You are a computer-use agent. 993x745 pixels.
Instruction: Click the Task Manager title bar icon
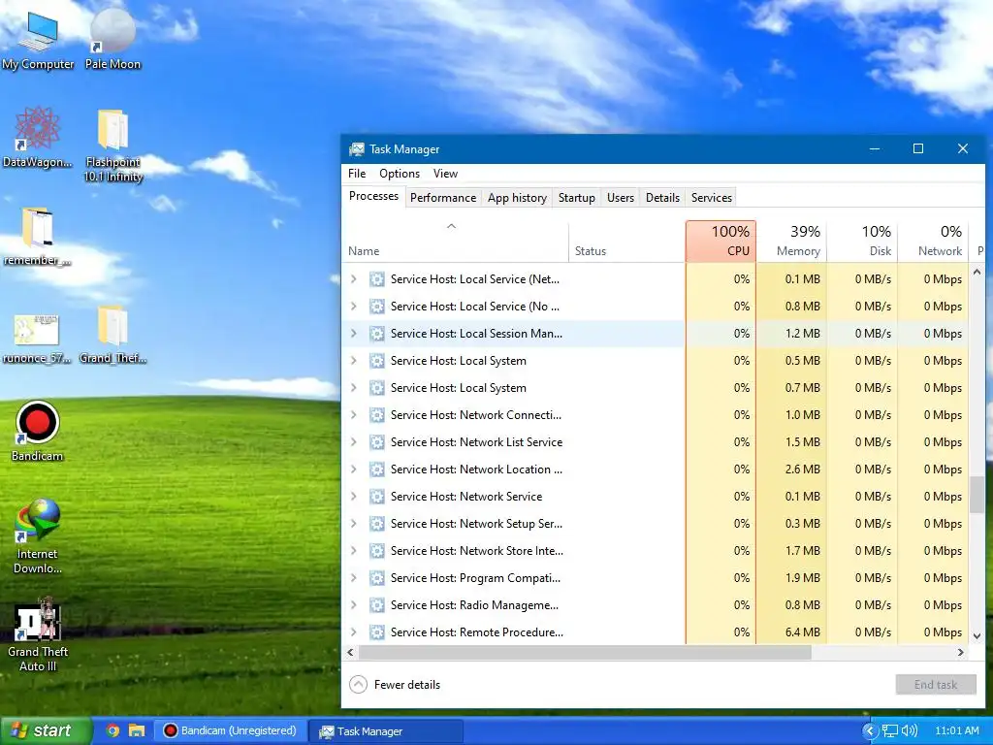pyautogui.click(x=357, y=148)
